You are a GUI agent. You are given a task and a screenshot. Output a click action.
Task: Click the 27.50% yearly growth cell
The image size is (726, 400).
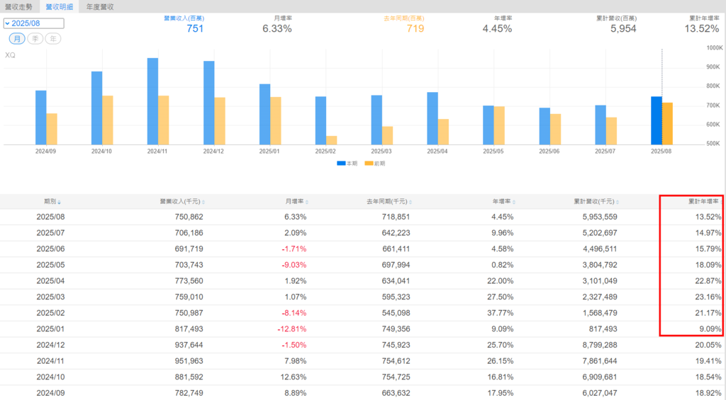[x=500, y=297]
